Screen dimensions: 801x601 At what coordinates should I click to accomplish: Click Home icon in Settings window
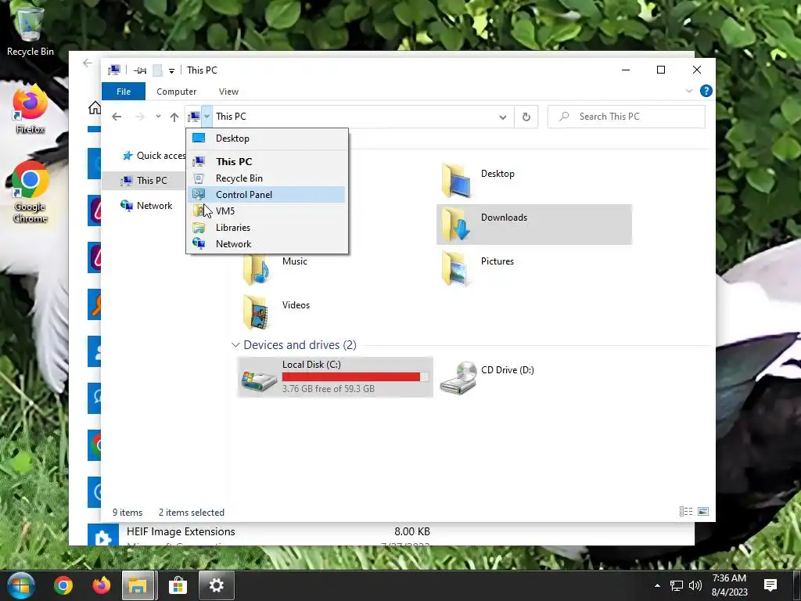95,108
